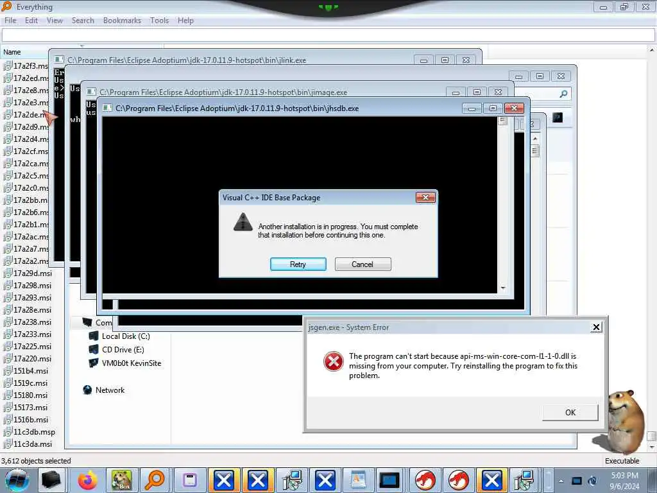Click scroll down arrow in jhsdb.exe console

503,288
